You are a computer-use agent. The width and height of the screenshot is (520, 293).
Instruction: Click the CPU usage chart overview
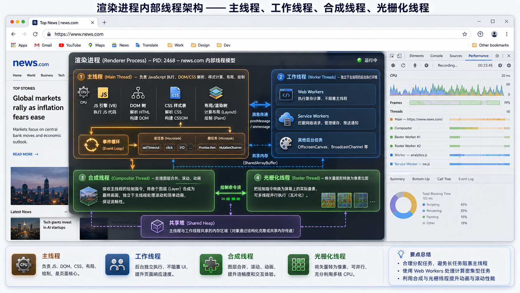(x=447, y=89)
